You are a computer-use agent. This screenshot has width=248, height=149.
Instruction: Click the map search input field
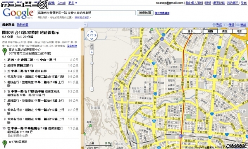coord(86,13)
